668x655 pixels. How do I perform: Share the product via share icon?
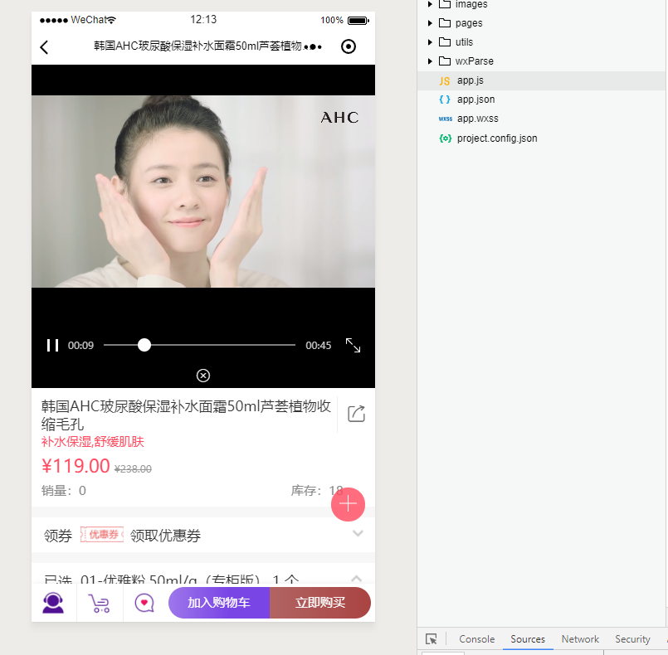coord(357,414)
